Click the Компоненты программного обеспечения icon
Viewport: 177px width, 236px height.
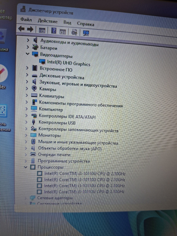(35, 102)
